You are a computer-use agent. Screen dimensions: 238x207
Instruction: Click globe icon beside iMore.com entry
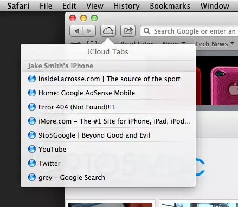coord(32,121)
